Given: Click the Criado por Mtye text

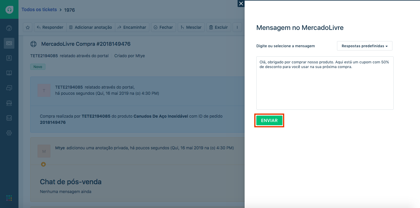Looking at the screenshot, I should (130, 56).
